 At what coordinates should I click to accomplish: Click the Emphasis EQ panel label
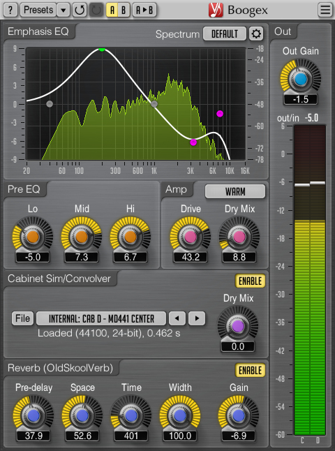[x=38, y=31]
